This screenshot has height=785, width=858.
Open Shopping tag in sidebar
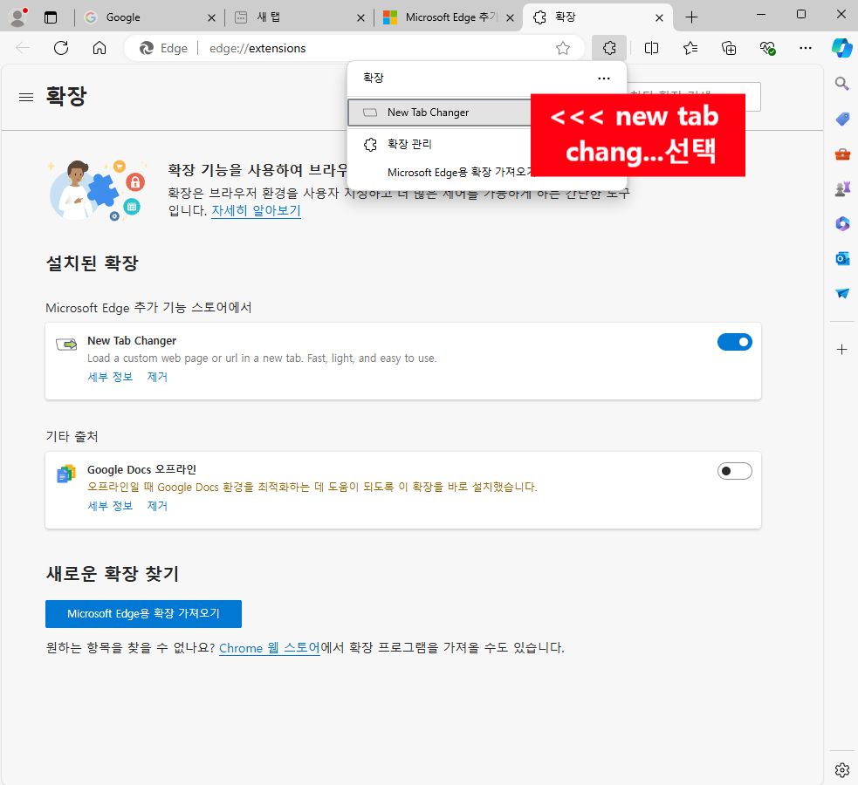point(842,119)
